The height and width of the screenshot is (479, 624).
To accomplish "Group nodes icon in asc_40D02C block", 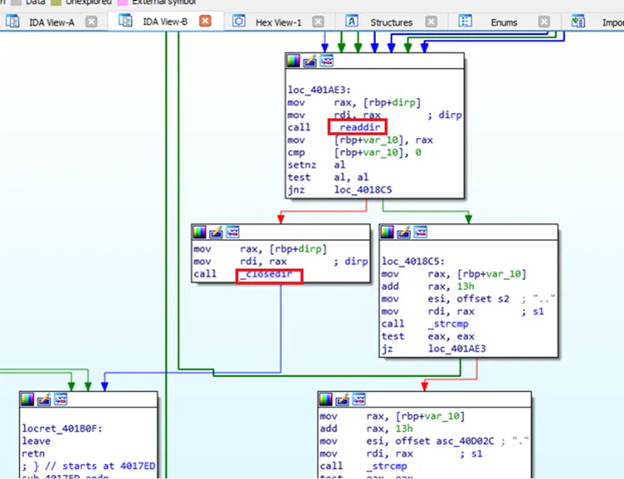I will click(358, 399).
